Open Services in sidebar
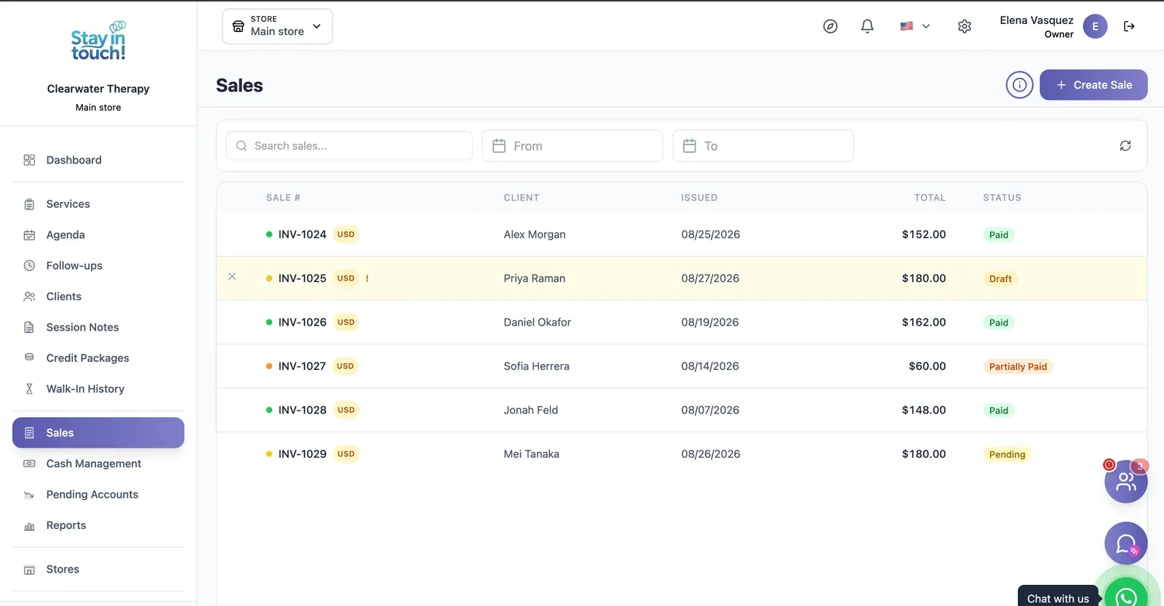Viewport: 1164px width, 606px height. pyautogui.click(x=98, y=204)
